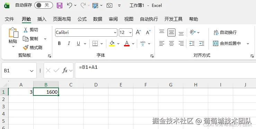
Task: Open the 帮助 tab
Action: (193, 19)
